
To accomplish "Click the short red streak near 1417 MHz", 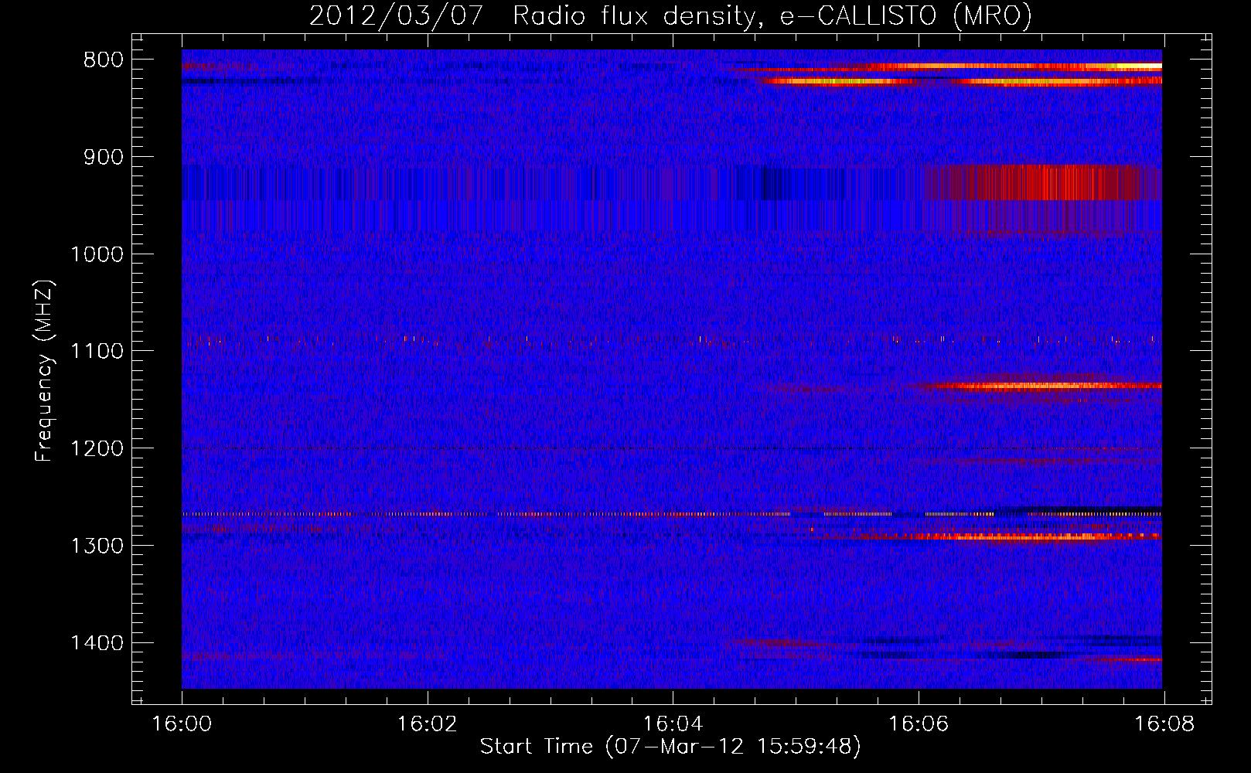I will [1130, 659].
